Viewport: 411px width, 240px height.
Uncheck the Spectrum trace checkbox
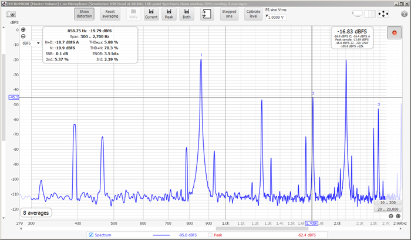tap(90, 235)
